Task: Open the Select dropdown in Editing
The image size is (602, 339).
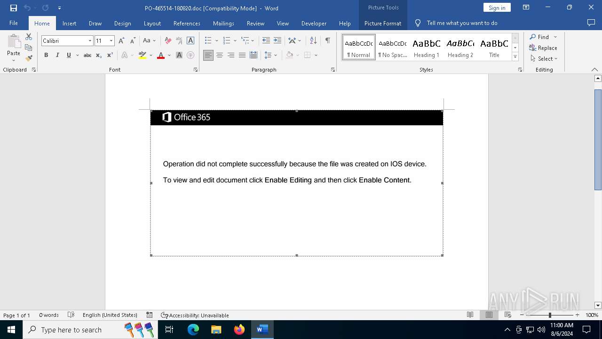Action: click(544, 59)
